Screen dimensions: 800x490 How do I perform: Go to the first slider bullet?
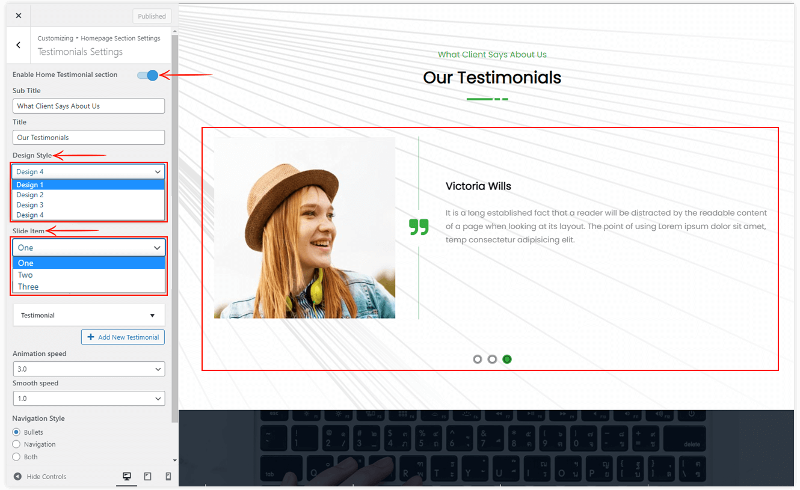coord(478,359)
